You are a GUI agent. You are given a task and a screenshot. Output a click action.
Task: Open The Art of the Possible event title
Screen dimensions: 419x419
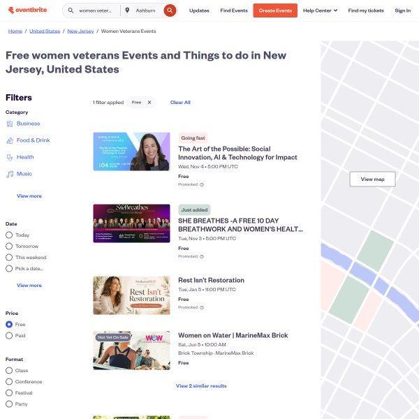237,153
